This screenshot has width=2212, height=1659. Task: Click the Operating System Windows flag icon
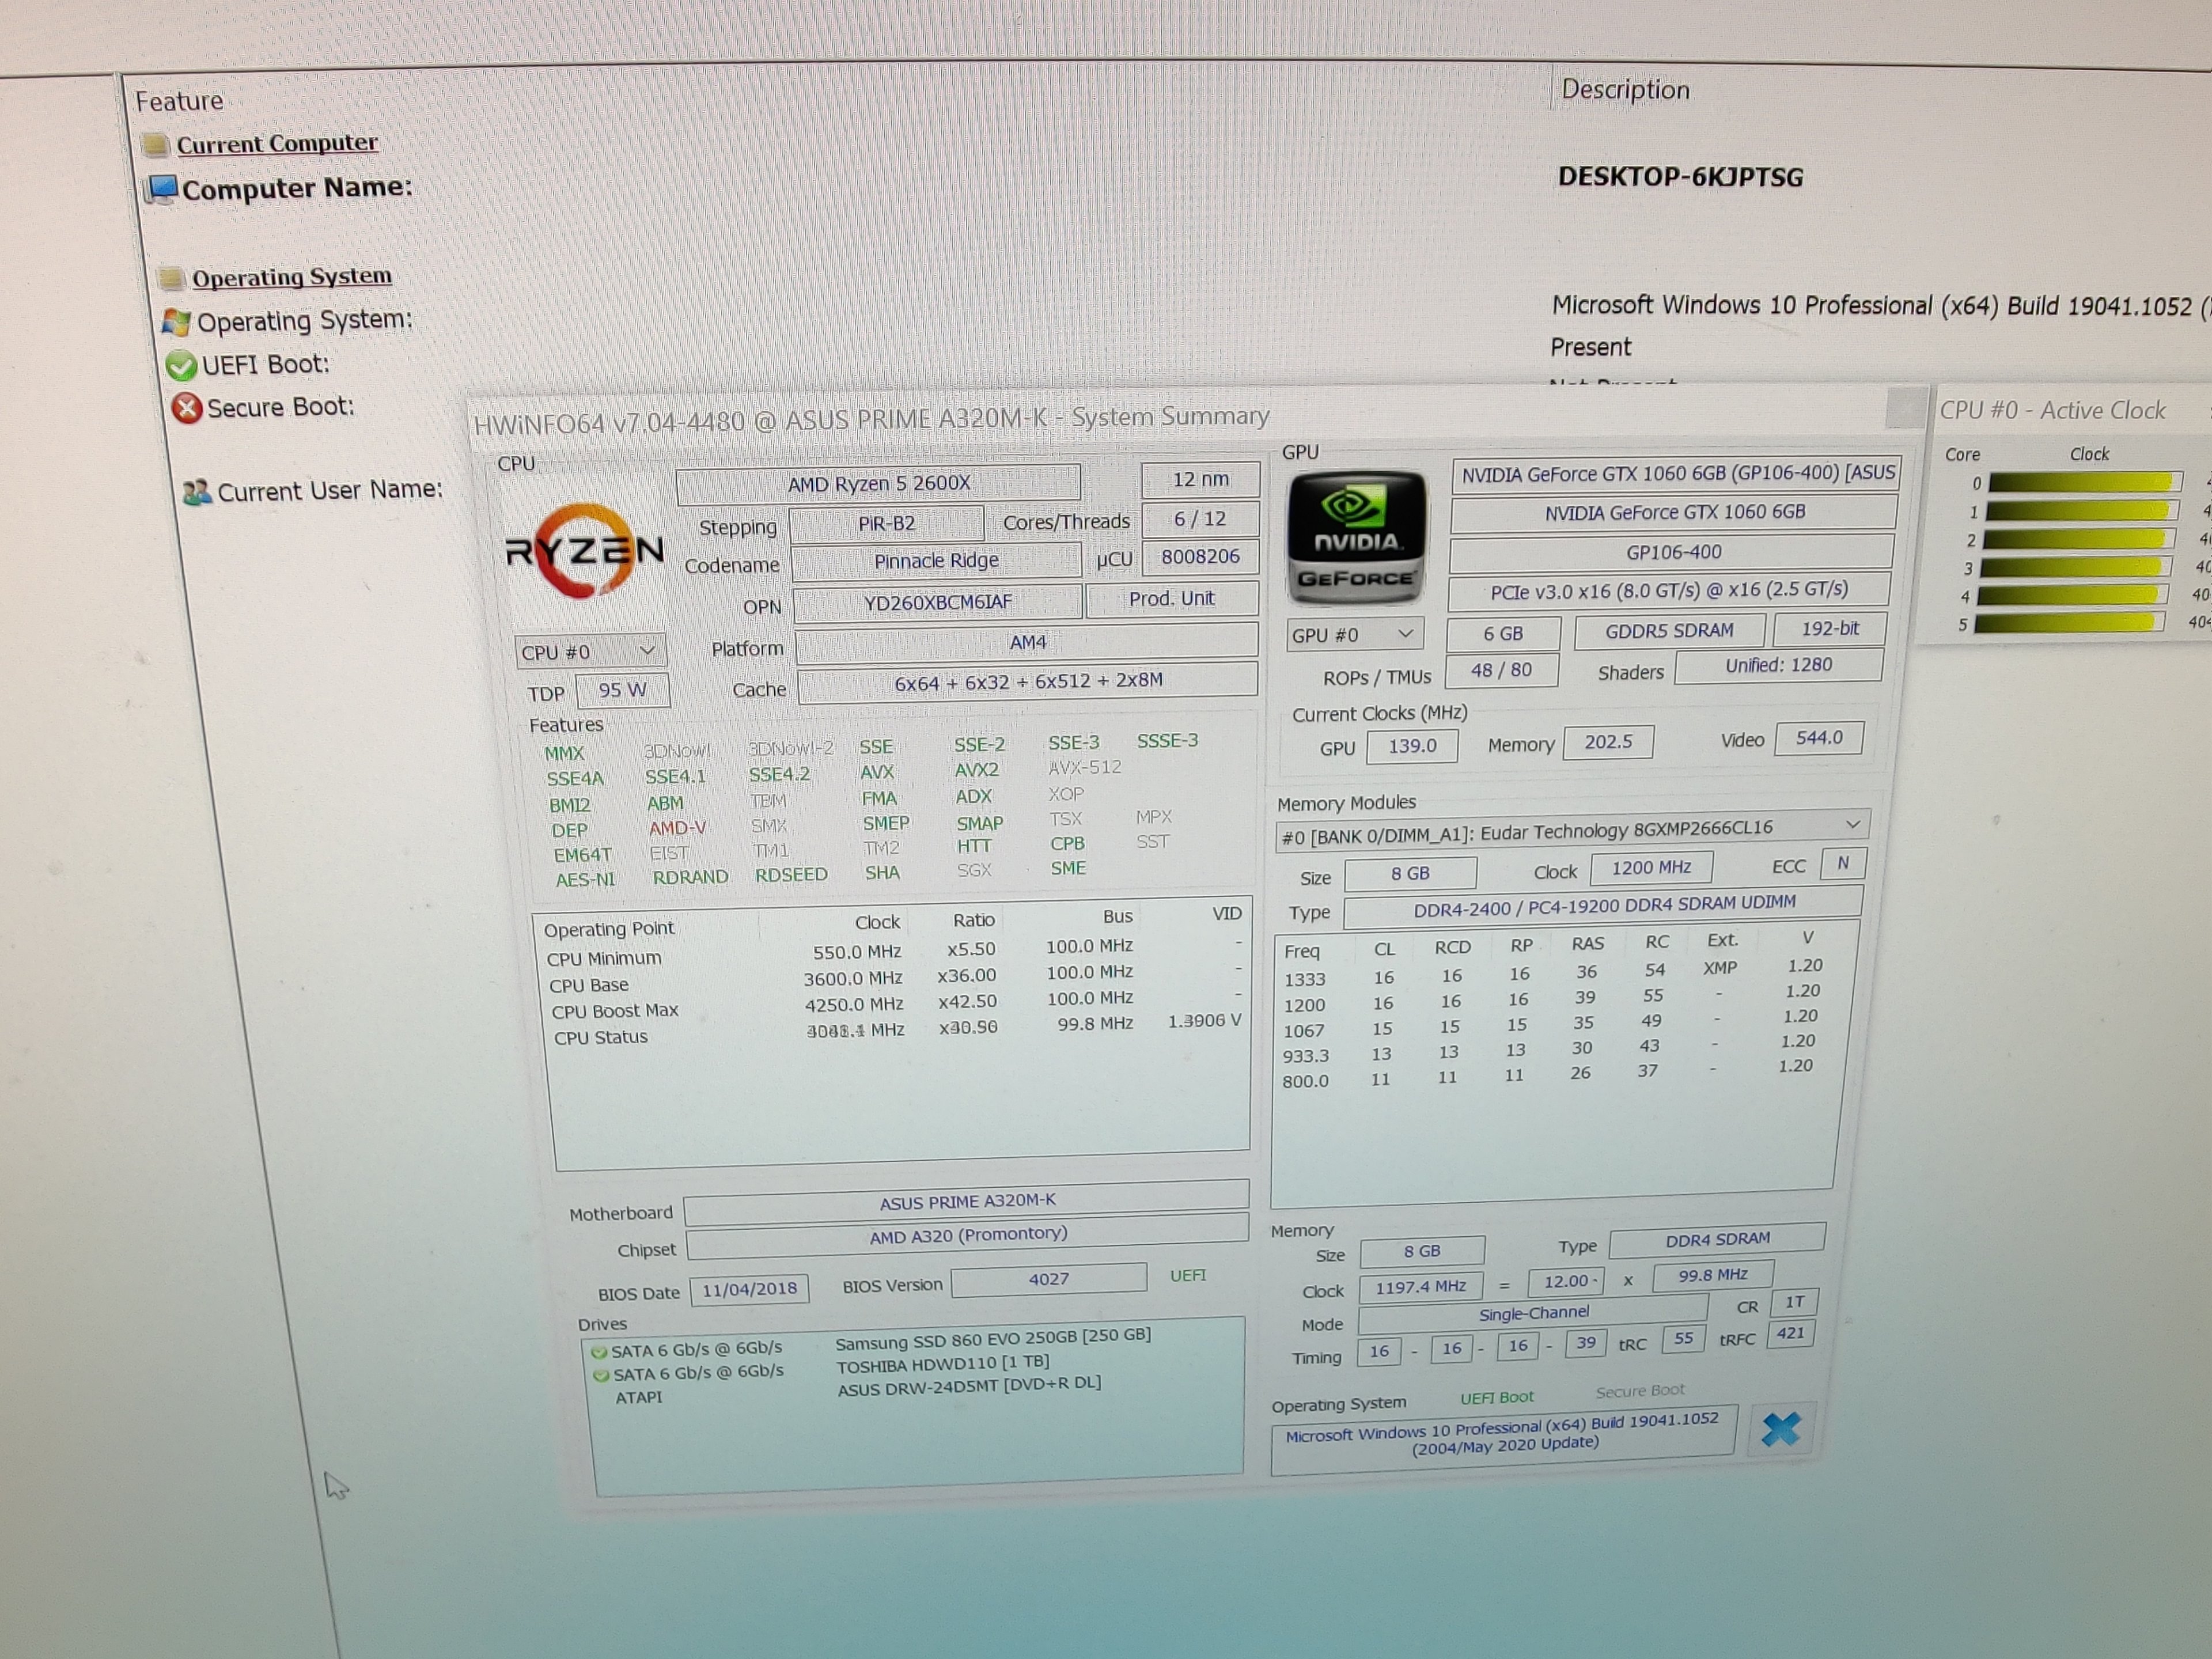(x=176, y=322)
